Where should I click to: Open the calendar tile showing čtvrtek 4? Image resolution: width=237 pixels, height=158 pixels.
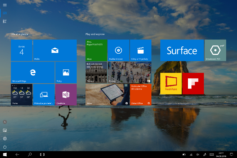click(22, 50)
